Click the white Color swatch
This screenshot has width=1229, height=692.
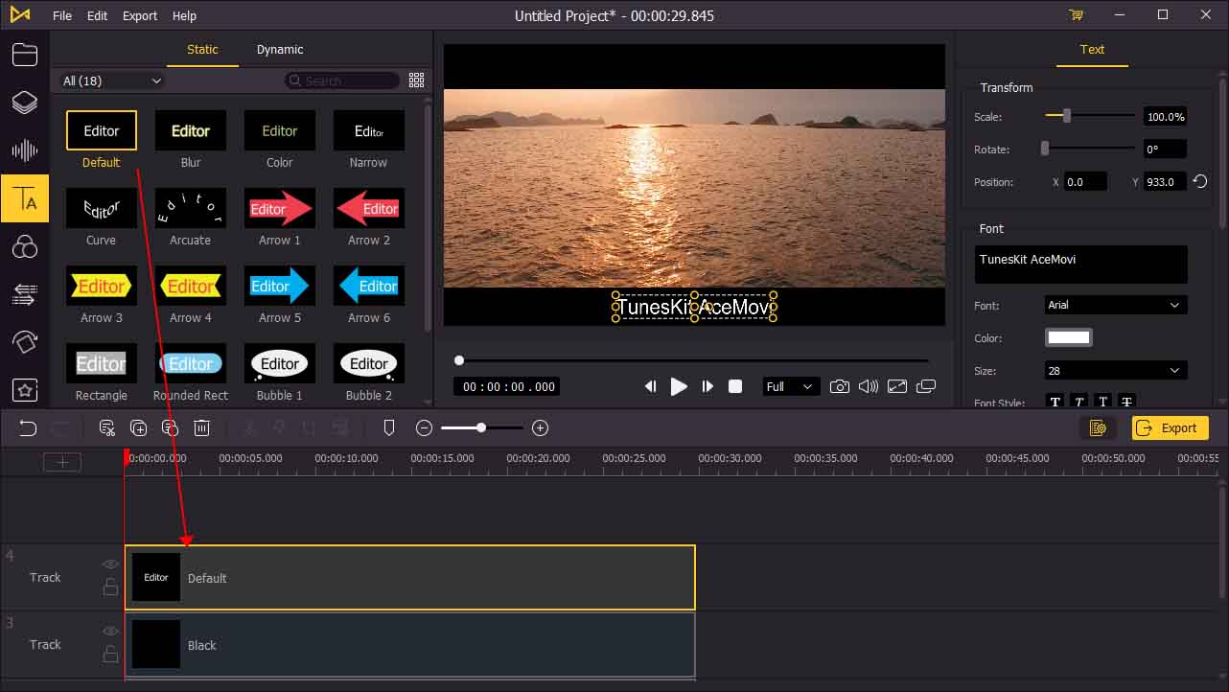point(1069,337)
